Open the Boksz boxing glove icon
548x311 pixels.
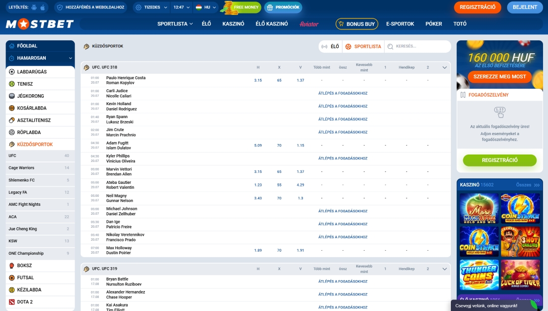click(11, 266)
